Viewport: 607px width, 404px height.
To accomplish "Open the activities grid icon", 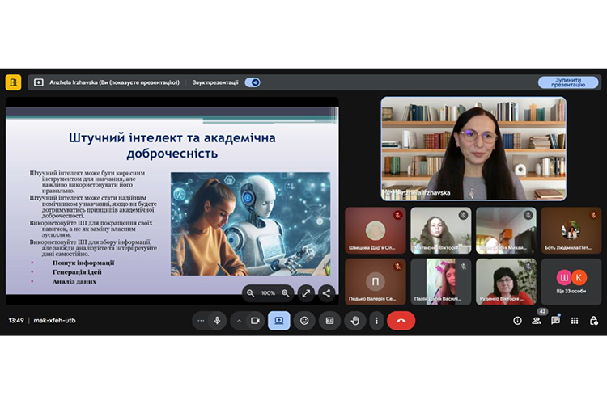I will [575, 320].
